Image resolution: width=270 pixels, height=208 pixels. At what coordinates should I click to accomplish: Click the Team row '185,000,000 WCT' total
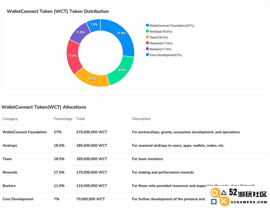pos(91,159)
